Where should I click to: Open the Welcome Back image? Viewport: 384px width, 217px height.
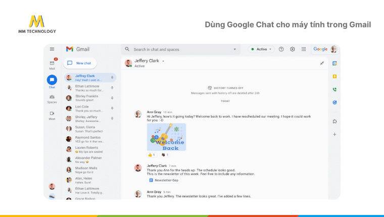click(167, 137)
